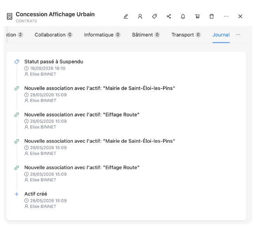Click the contract document icon beside title
256x232 pixels.
(x=9, y=17)
